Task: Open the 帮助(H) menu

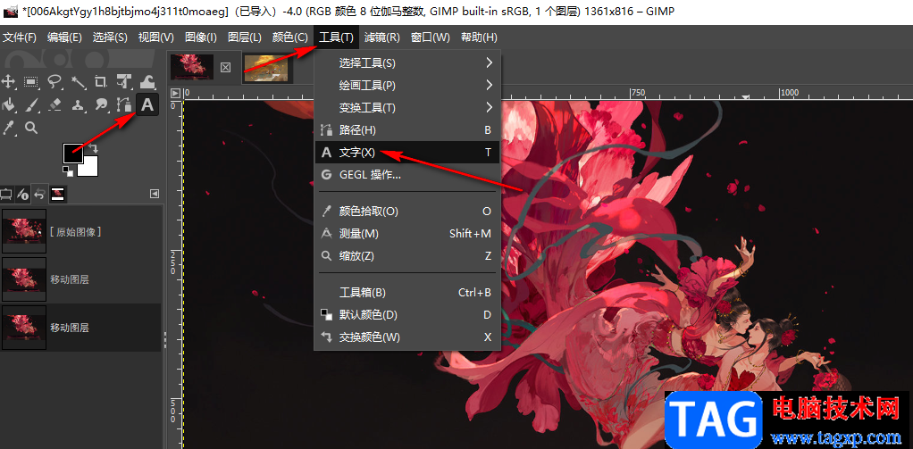Action: point(479,37)
